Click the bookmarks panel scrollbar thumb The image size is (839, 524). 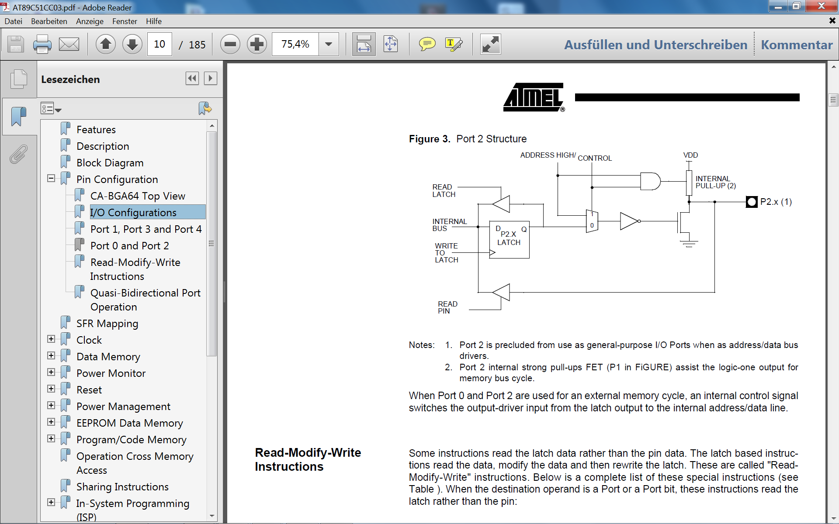(212, 244)
